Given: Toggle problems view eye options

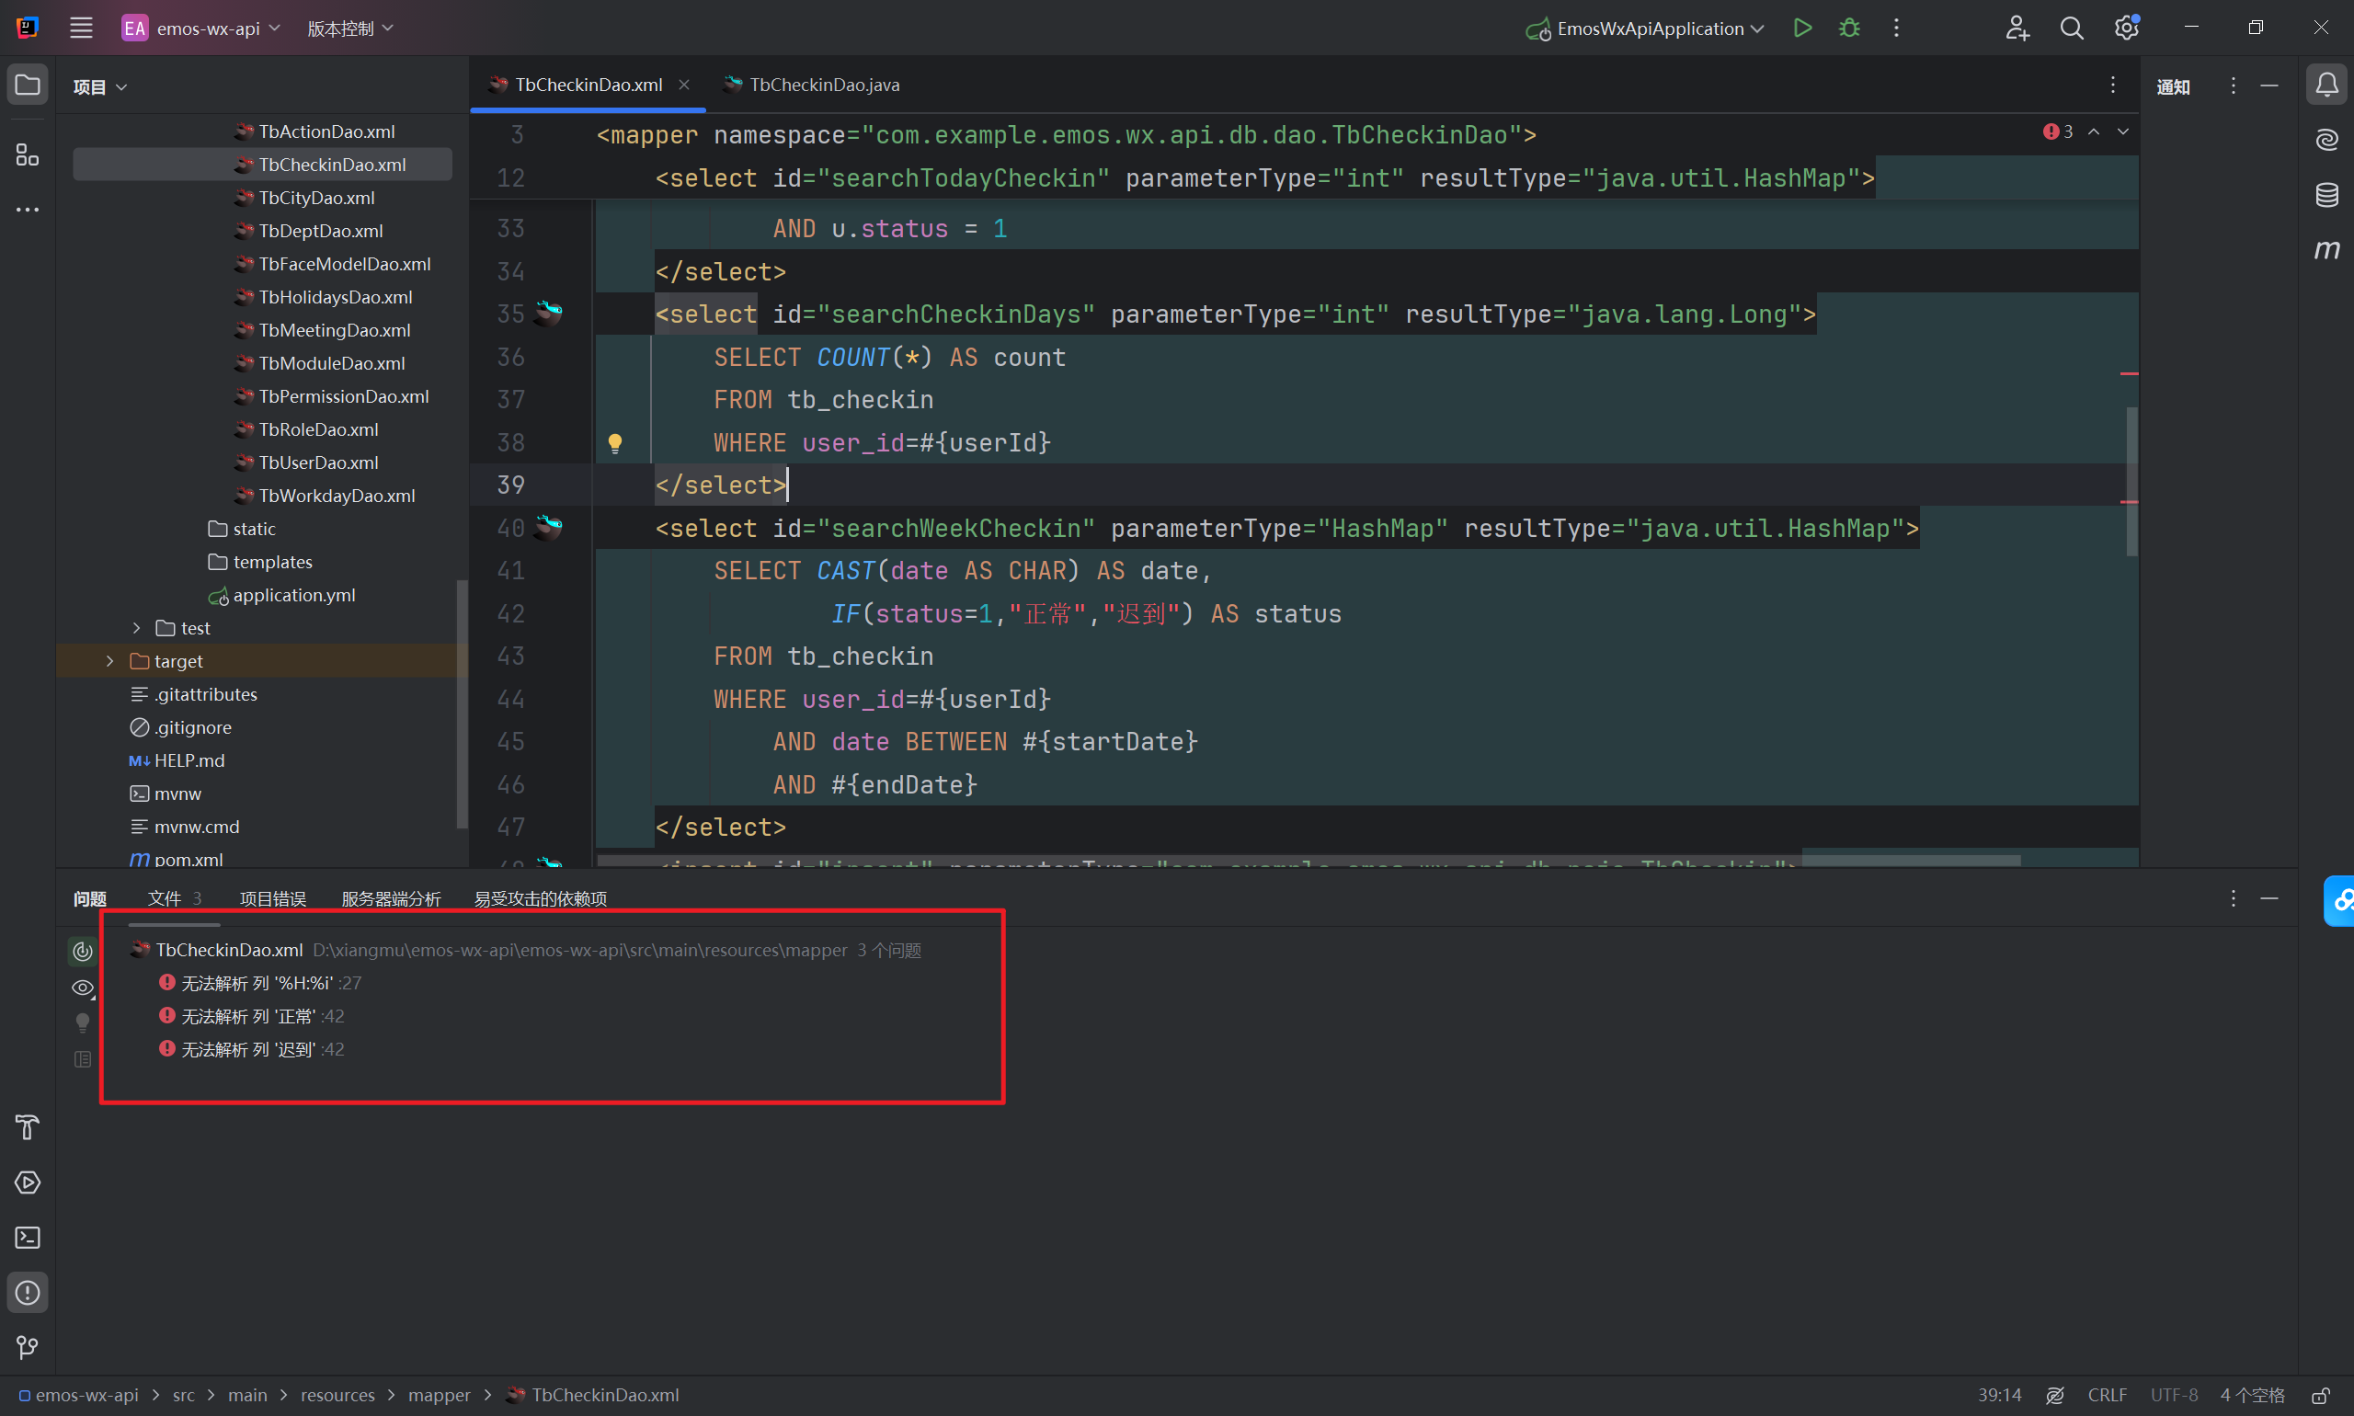Looking at the screenshot, I should [83, 988].
